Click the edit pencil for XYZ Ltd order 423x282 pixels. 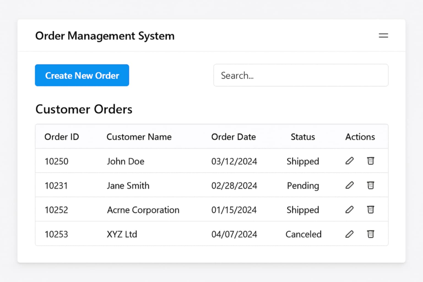349,234
